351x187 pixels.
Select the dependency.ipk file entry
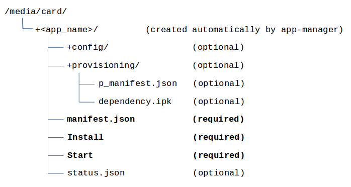pos(135,102)
